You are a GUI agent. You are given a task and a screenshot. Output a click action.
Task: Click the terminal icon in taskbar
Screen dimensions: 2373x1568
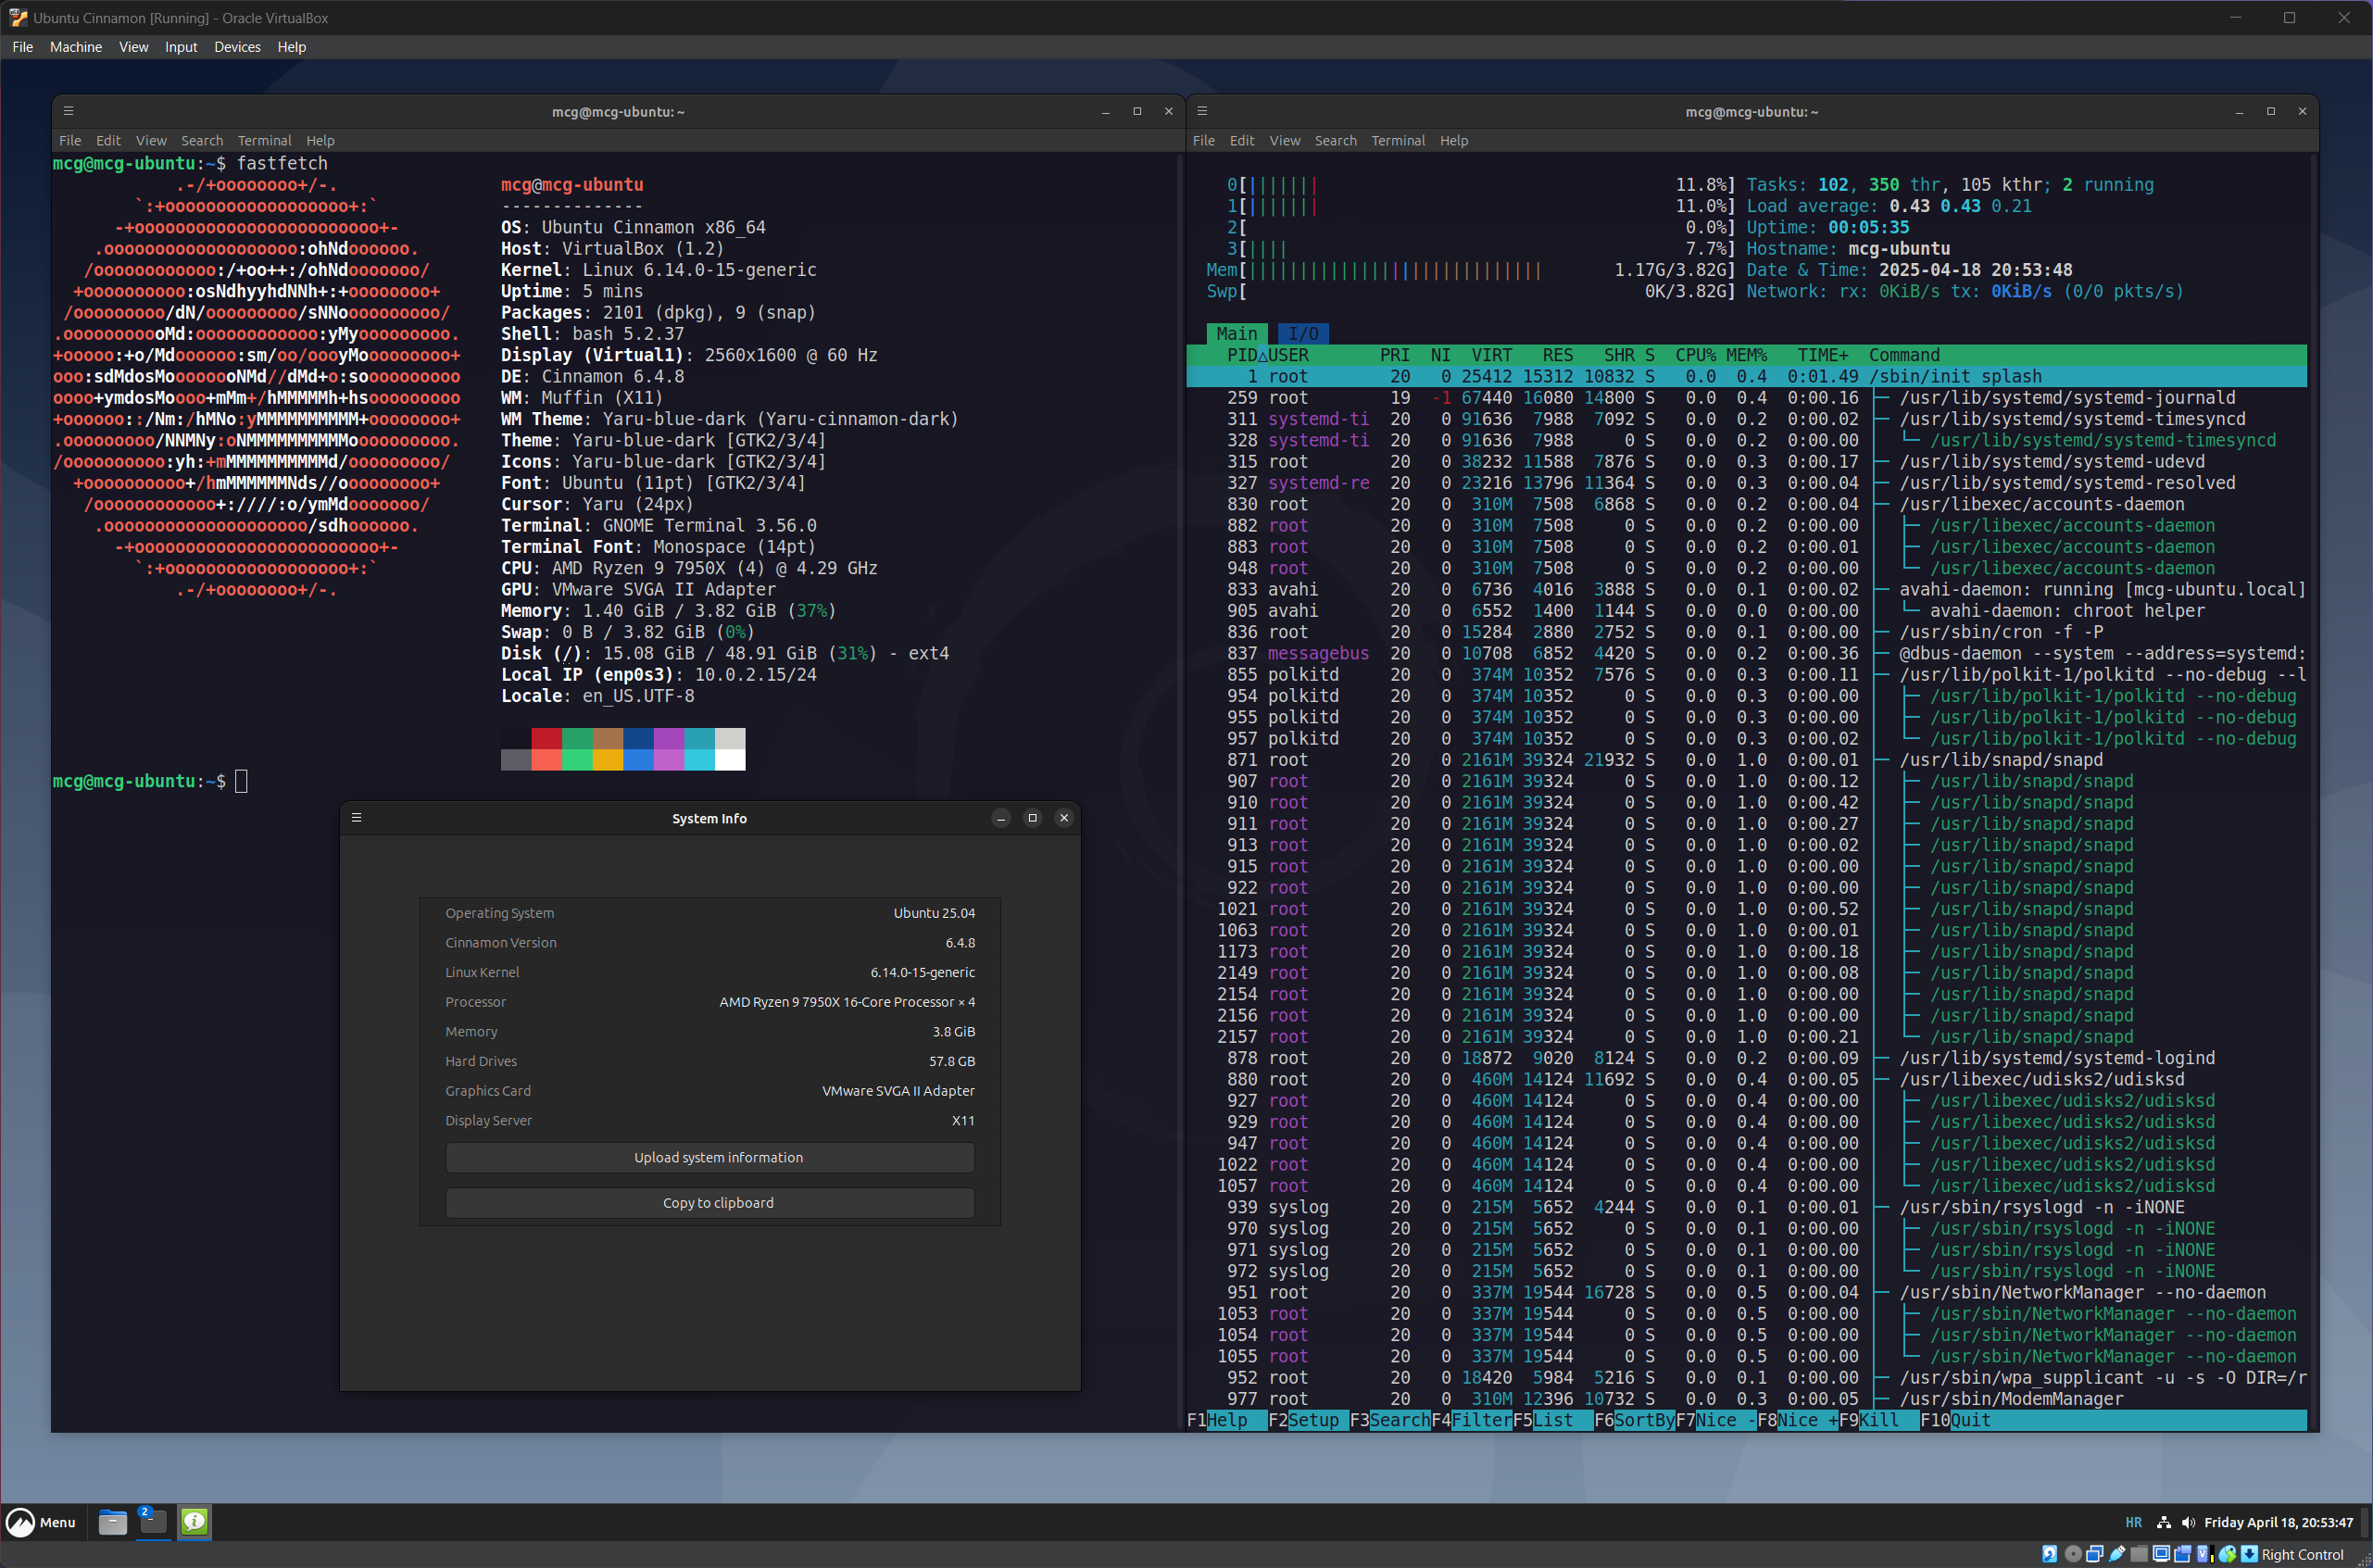153,1522
